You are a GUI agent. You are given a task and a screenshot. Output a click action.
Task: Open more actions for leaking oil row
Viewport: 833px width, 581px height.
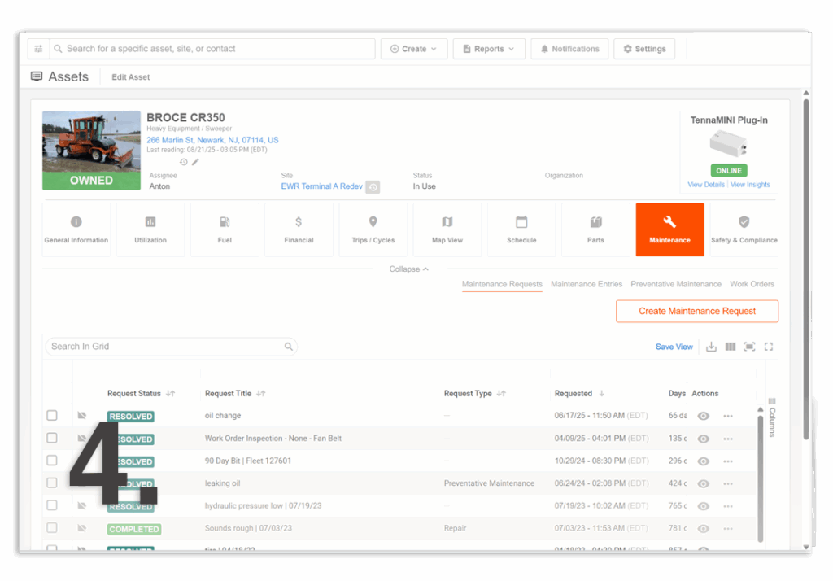[x=728, y=483]
